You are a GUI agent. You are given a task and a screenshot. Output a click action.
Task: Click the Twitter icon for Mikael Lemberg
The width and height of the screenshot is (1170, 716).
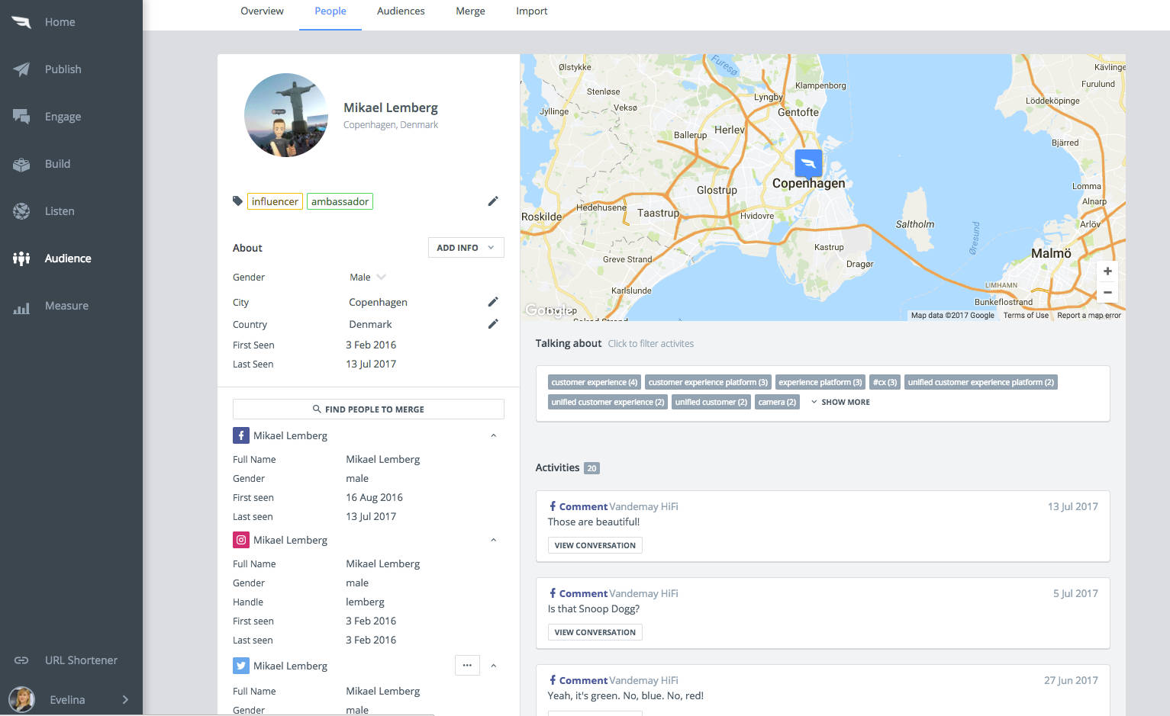pyautogui.click(x=241, y=665)
